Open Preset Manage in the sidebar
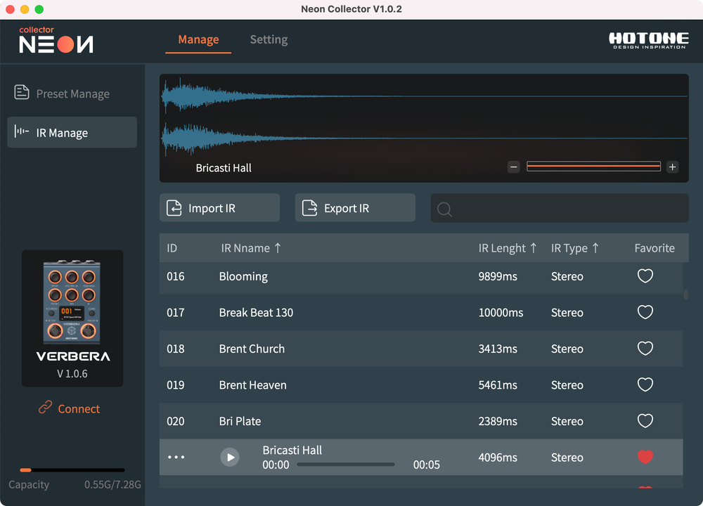 (x=72, y=93)
